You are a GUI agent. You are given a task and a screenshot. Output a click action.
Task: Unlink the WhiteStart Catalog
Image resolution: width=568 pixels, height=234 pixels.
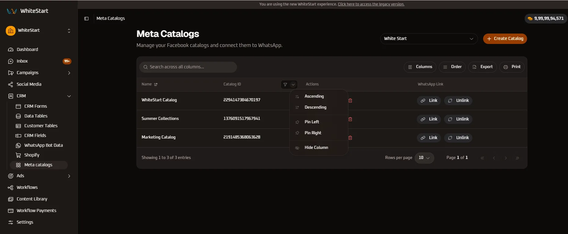pyautogui.click(x=458, y=101)
